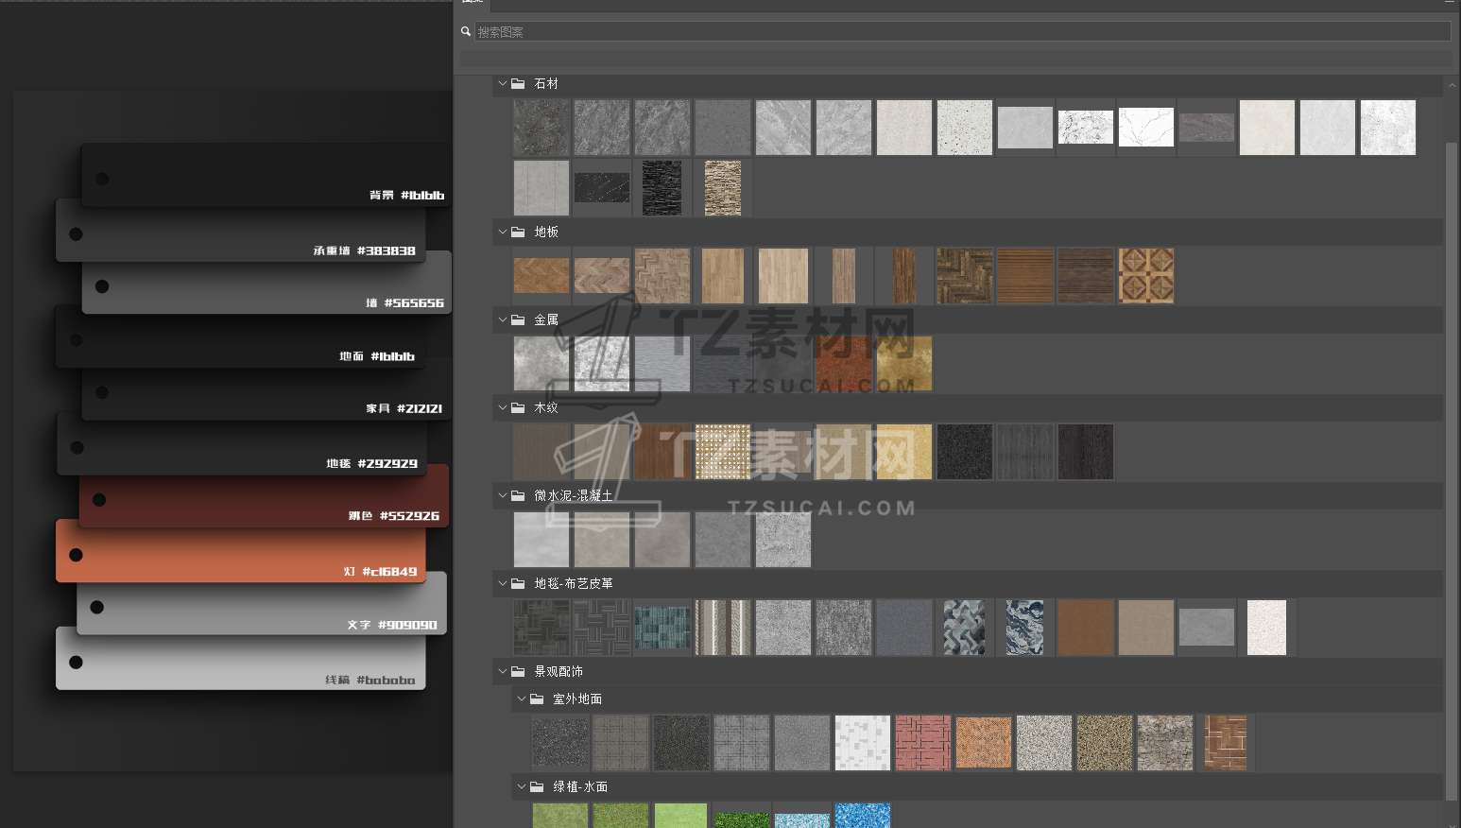Collapse the 木纹 group chevron
1461x828 pixels.
(x=503, y=407)
